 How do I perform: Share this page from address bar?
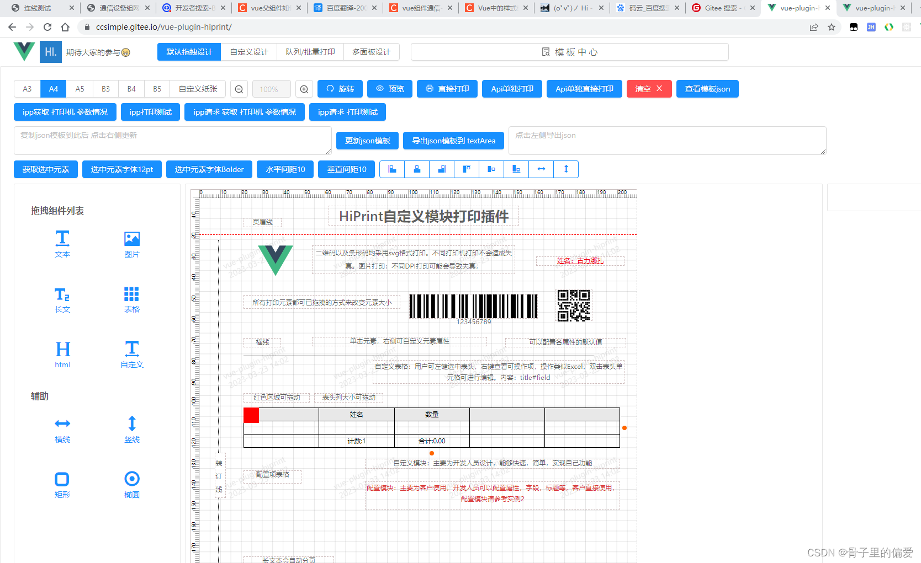[x=814, y=27]
